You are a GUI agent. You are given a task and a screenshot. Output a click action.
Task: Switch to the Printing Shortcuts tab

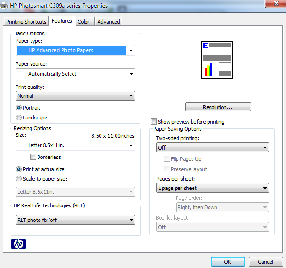[x=26, y=22]
